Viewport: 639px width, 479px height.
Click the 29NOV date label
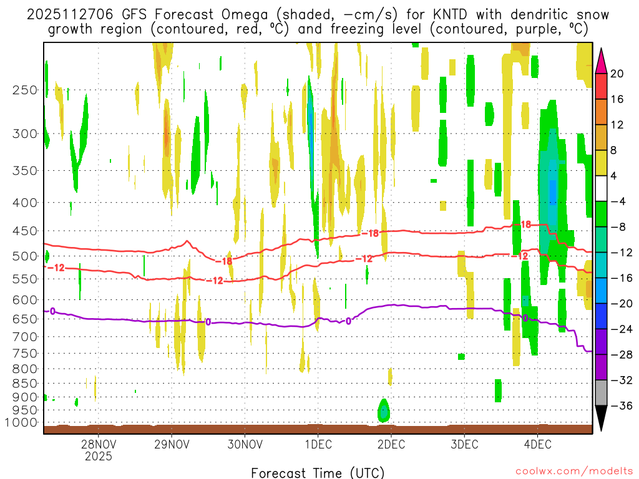(x=172, y=444)
